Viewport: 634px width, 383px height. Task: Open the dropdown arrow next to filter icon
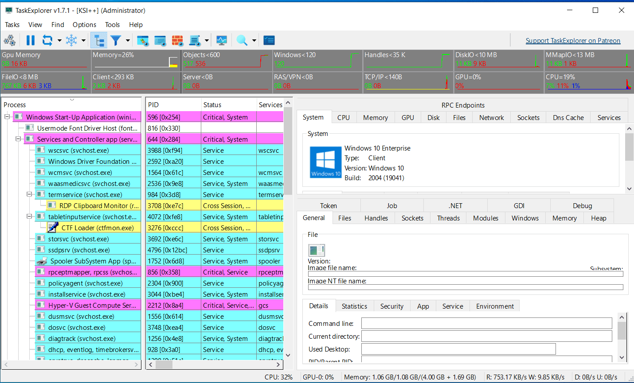[128, 40]
